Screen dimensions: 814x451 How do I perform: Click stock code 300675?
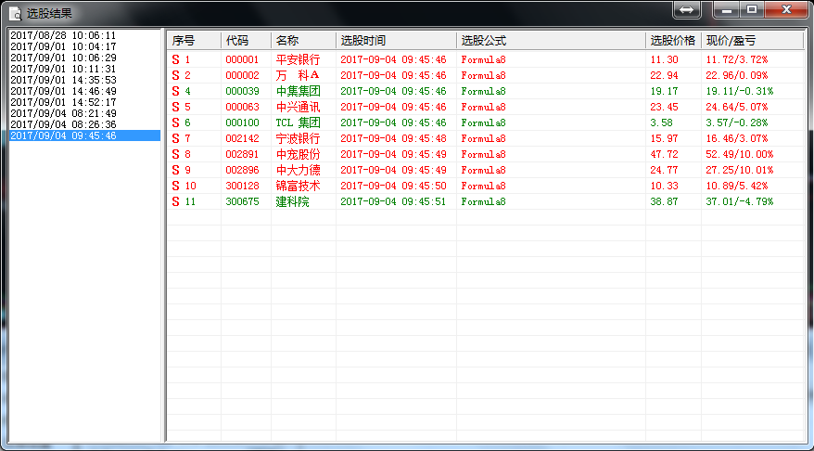pos(242,201)
